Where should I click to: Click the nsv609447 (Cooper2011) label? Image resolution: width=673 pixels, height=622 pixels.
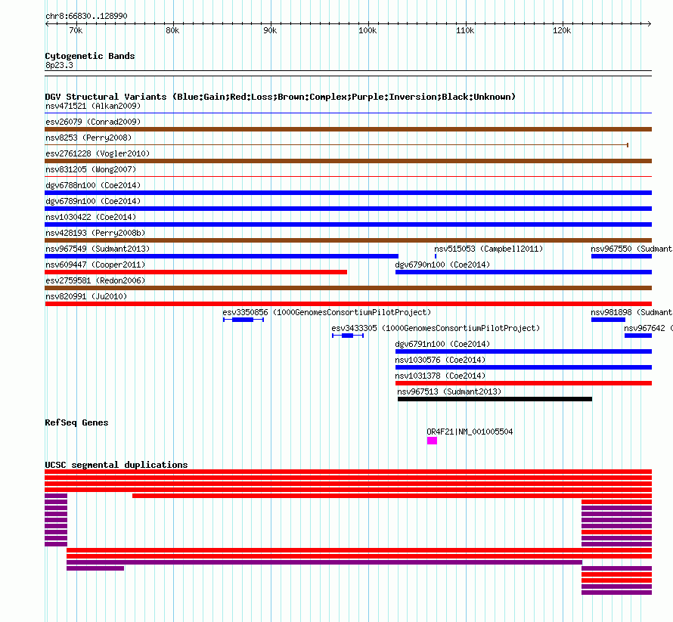[x=95, y=265]
